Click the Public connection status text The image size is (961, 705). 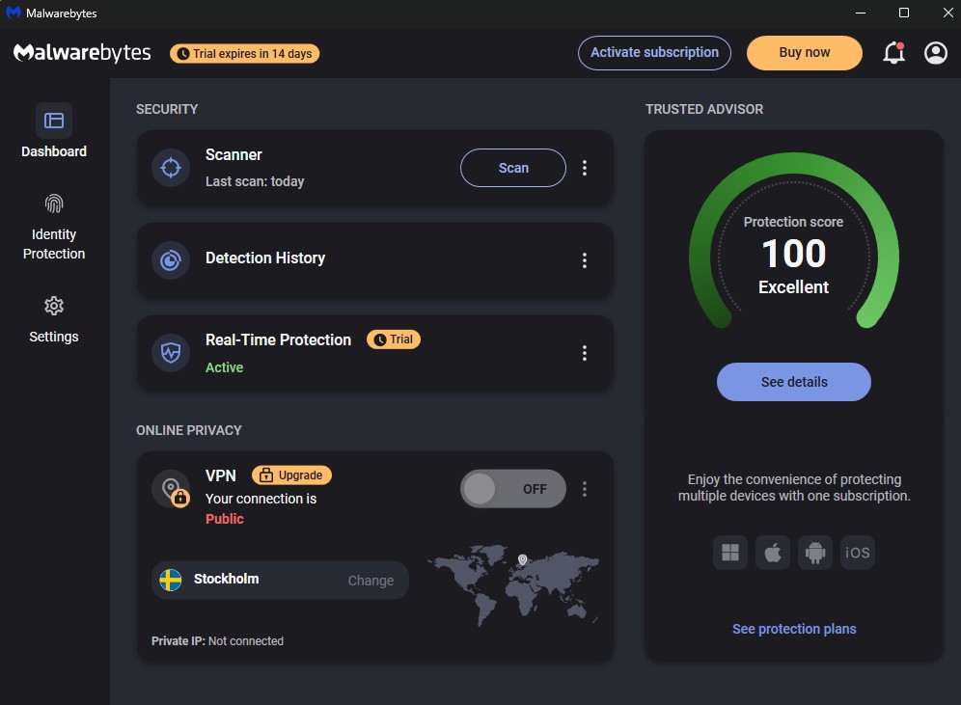point(224,519)
